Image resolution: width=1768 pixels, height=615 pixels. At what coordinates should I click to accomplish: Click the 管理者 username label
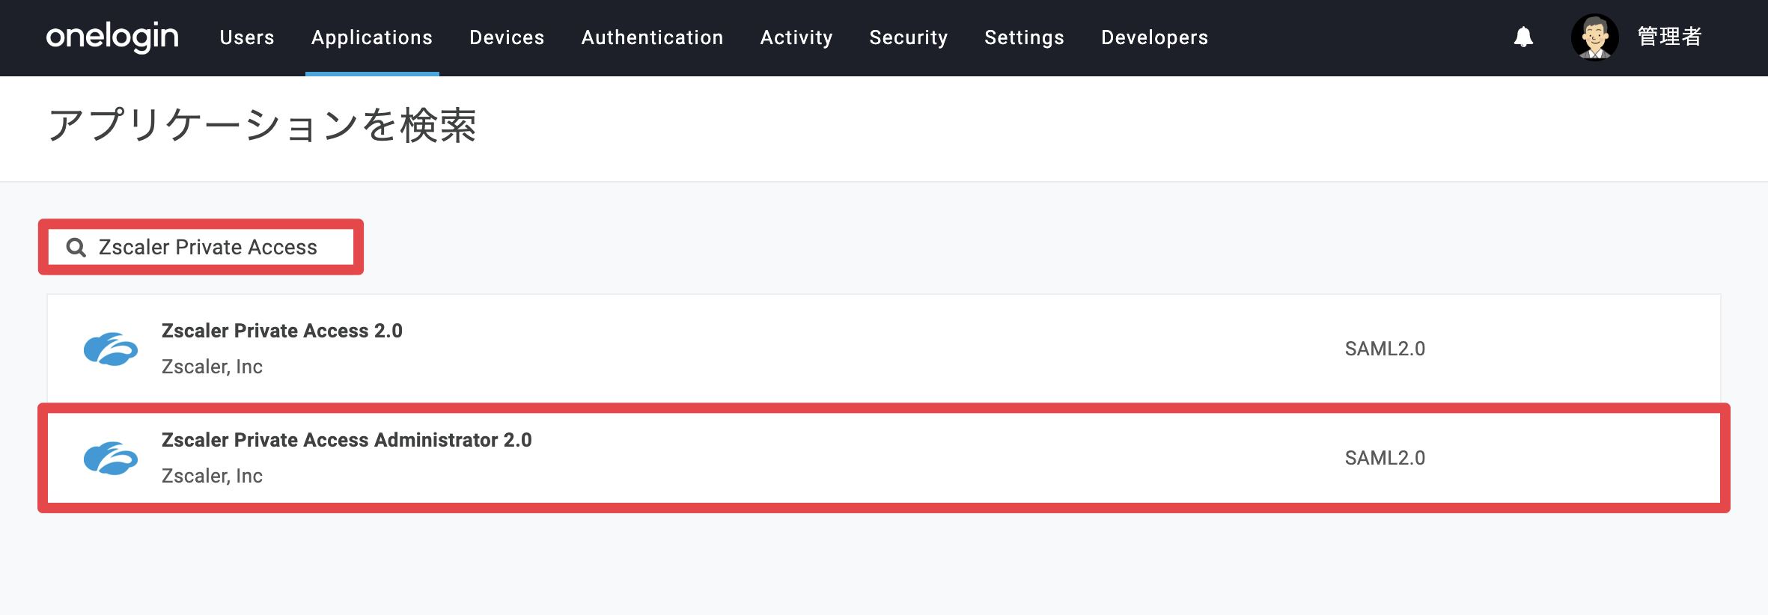click(1670, 37)
